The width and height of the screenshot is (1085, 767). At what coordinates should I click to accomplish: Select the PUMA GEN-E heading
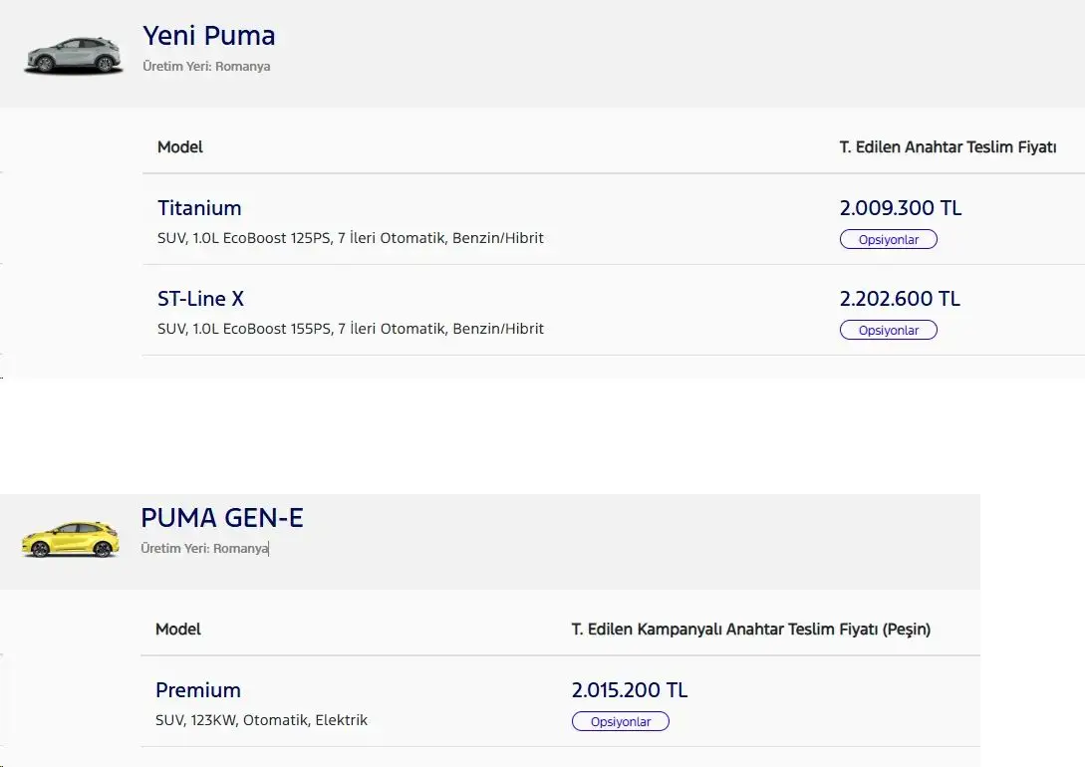[x=222, y=517]
